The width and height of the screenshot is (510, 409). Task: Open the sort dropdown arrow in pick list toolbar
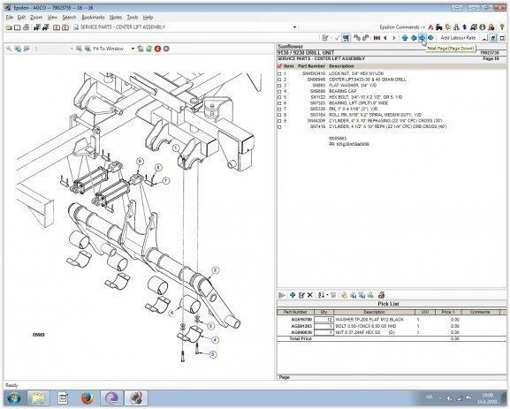pyautogui.click(x=326, y=295)
